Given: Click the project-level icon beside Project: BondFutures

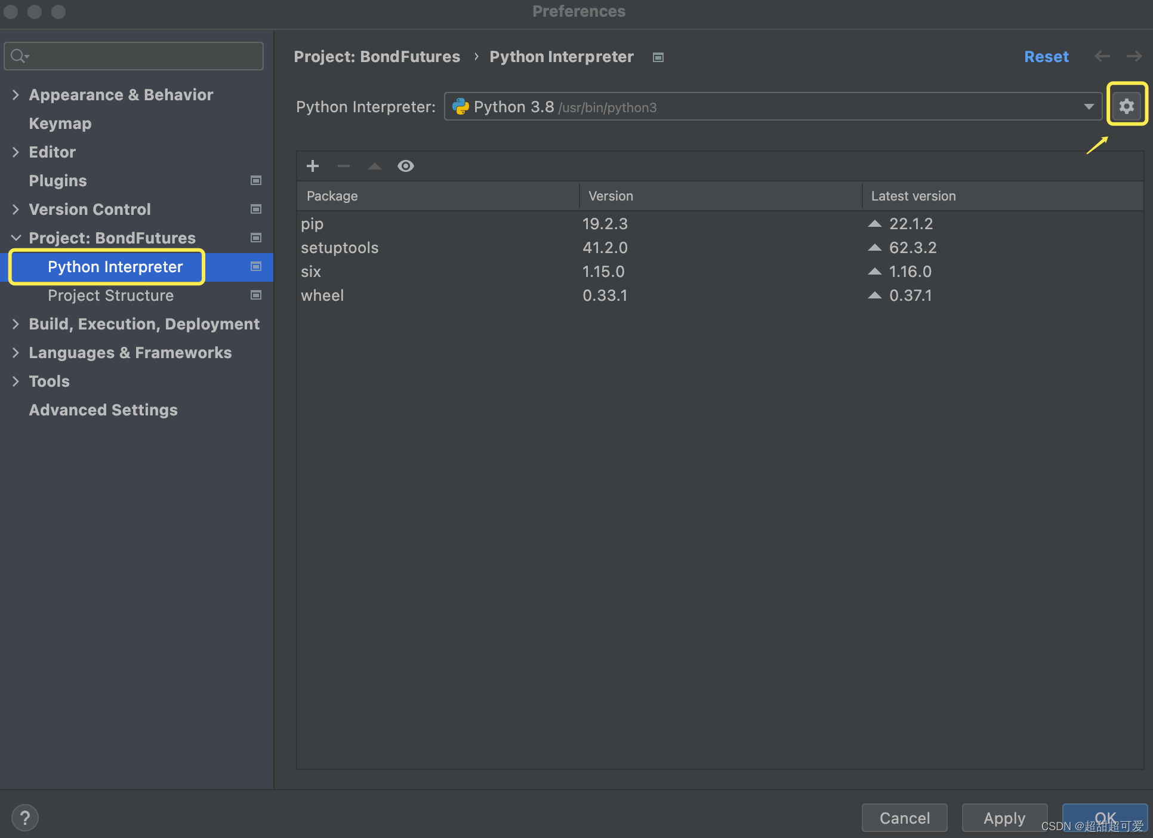Looking at the screenshot, I should (256, 238).
